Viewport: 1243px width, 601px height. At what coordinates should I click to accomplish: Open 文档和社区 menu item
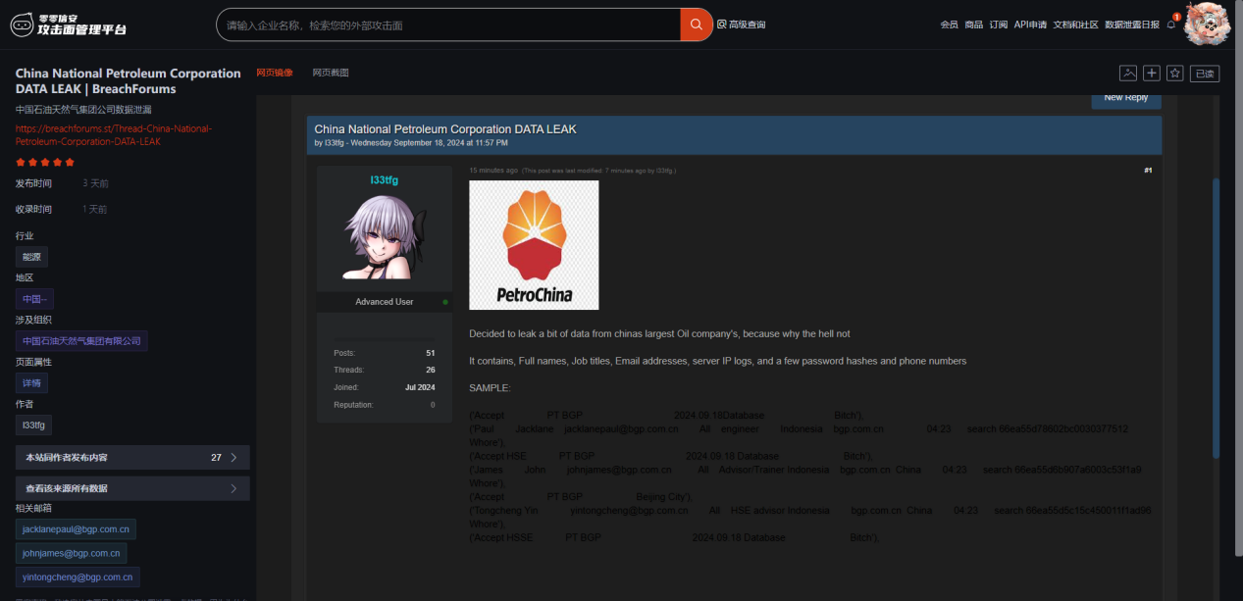pyautogui.click(x=1075, y=25)
